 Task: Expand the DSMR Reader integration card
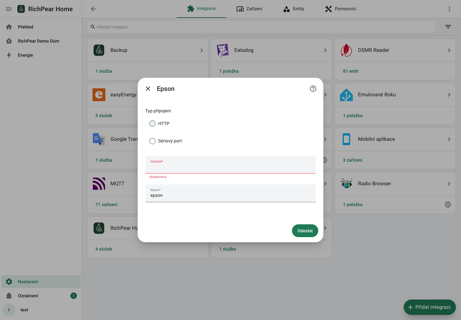coord(449,50)
